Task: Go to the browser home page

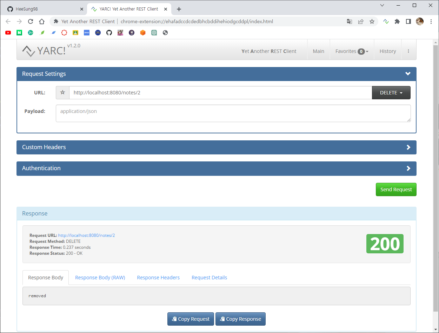Action: click(42, 21)
